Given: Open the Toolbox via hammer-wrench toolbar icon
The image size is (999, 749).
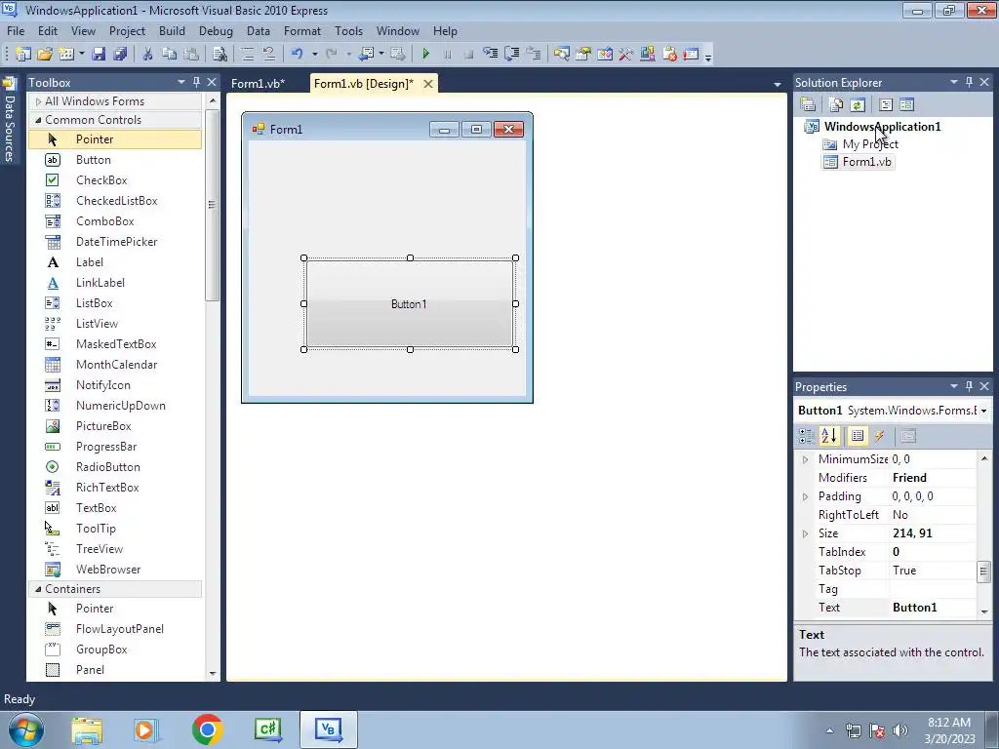Looking at the screenshot, I should tap(625, 55).
